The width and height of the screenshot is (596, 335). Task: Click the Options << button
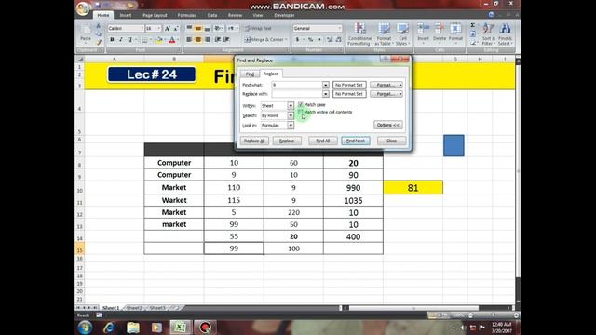click(388, 125)
